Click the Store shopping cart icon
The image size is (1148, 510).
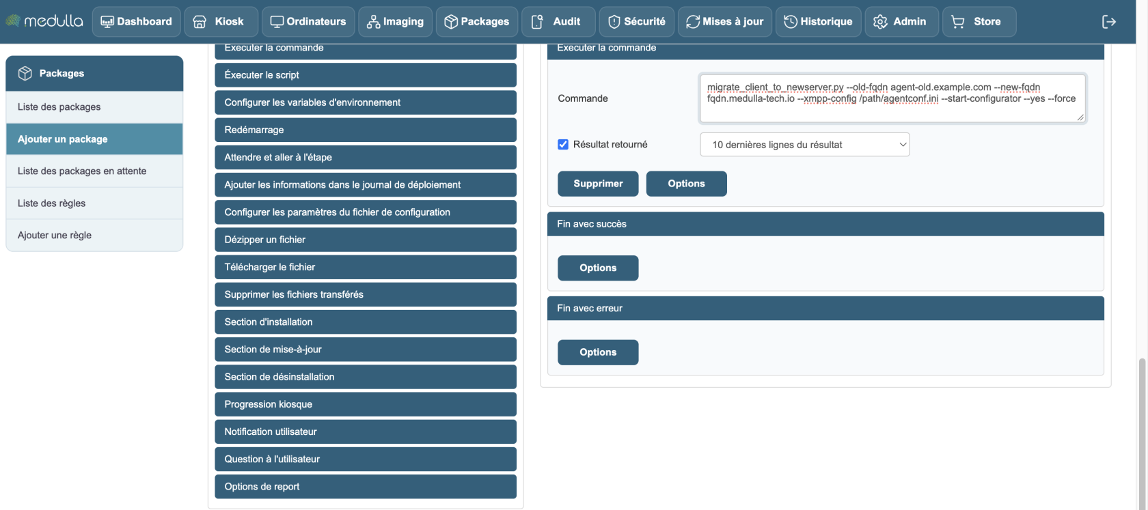958,22
